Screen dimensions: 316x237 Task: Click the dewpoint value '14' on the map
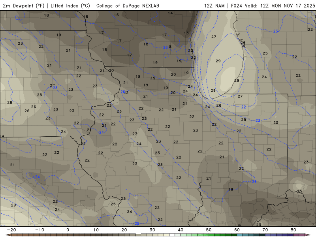(x=170, y=13)
